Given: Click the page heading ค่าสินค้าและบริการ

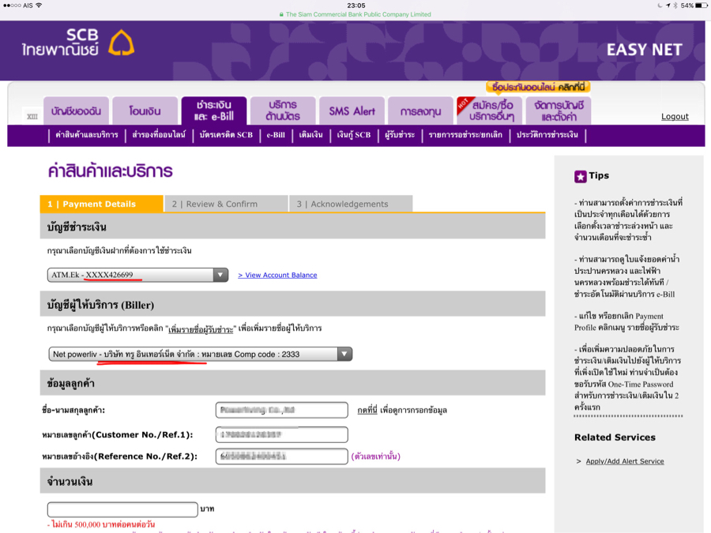Looking at the screenshot, I should (x=110, y=171).
